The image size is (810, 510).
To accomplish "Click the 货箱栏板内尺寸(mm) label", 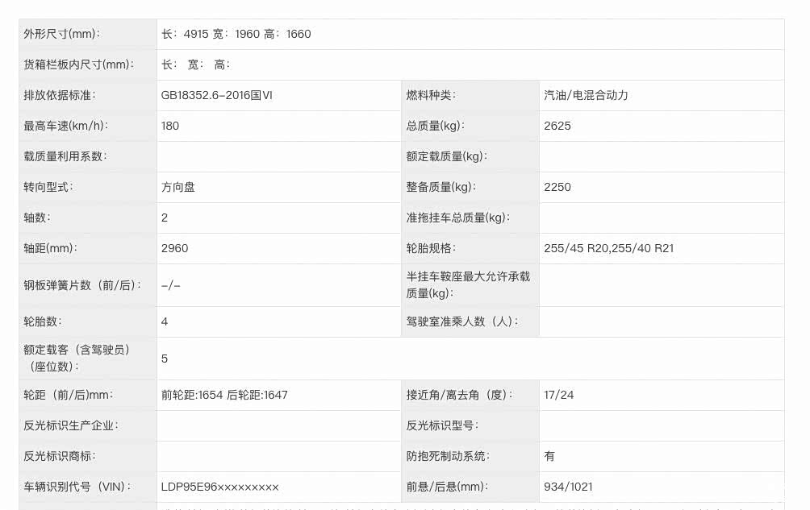I will [79, 64].
